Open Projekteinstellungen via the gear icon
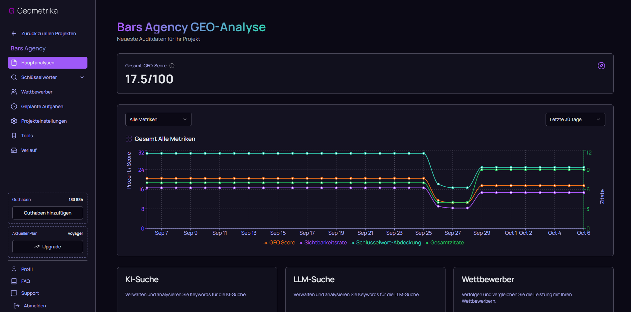Image resolution: width=631 pixels, height=312 pixels. click(14, 121)
